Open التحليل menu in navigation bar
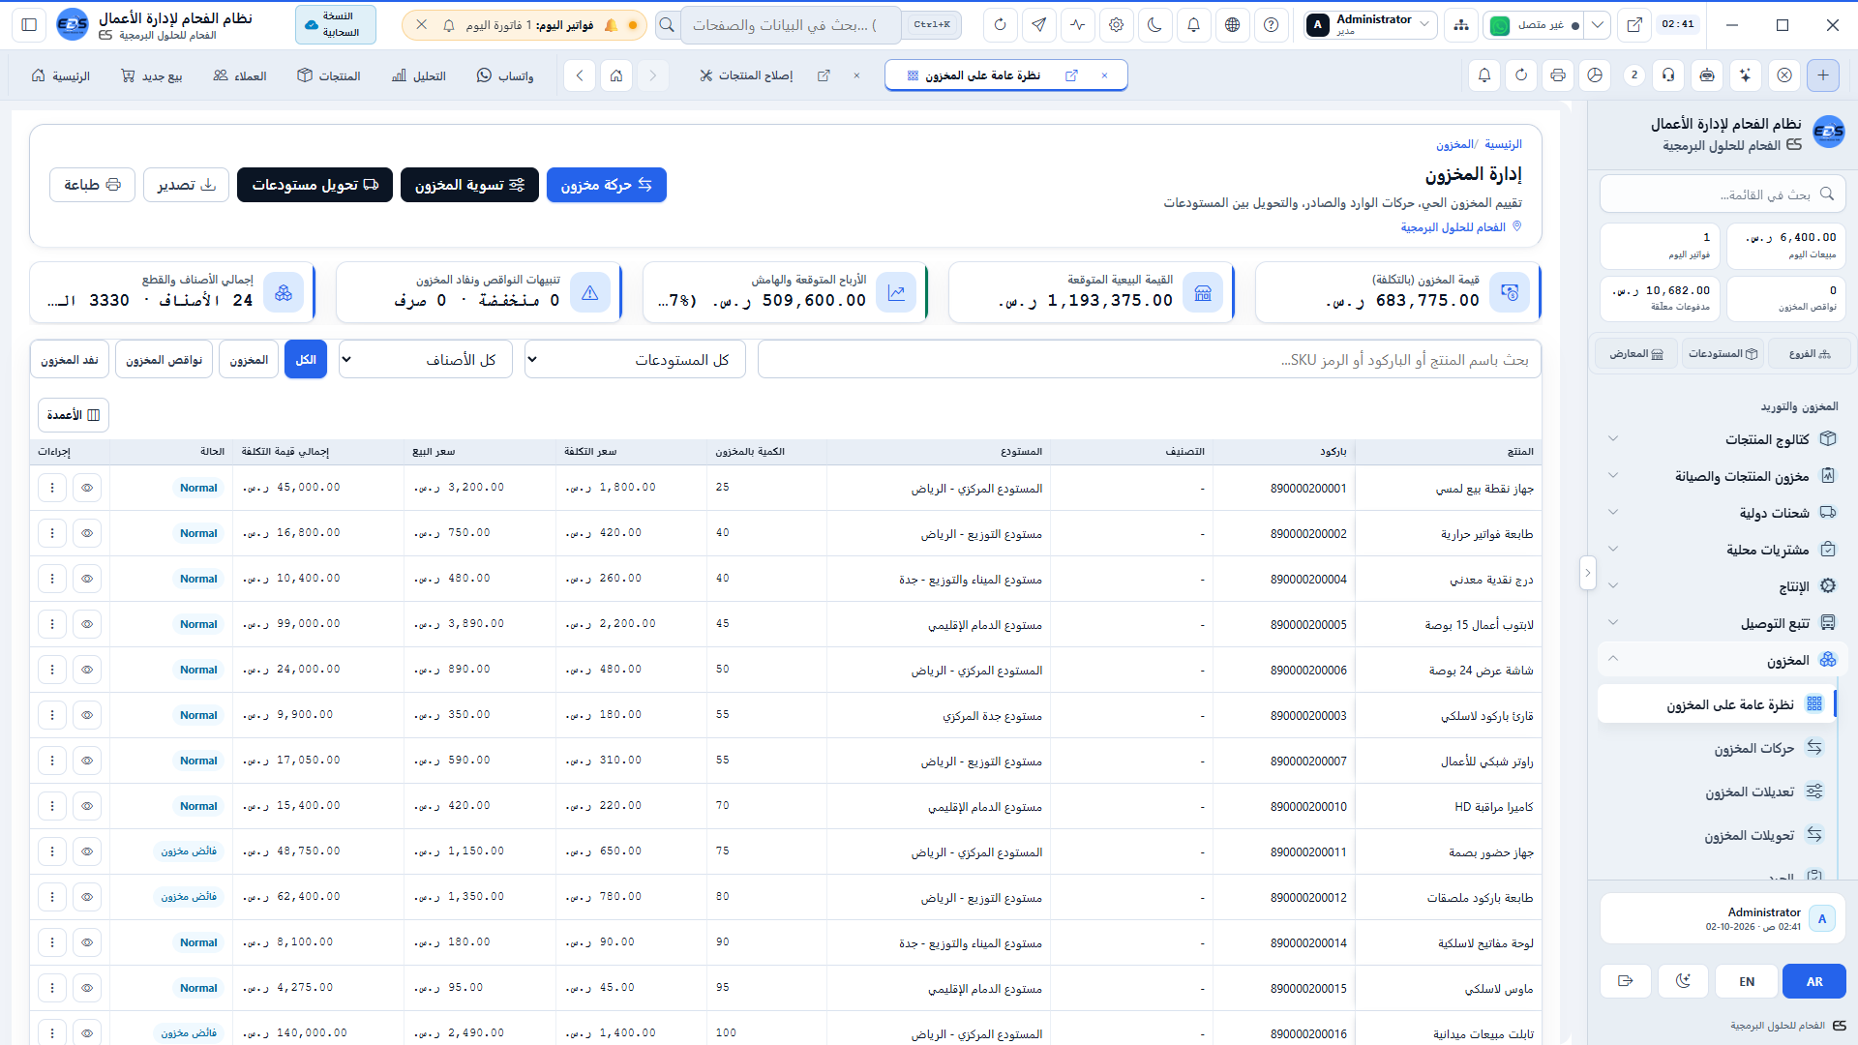This screenshot has width=1858, height=1045. [419, 75]
